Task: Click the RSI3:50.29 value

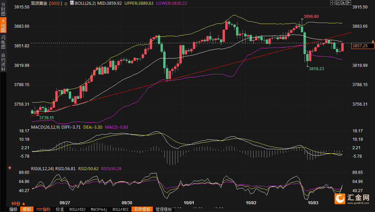Action: 111,168
